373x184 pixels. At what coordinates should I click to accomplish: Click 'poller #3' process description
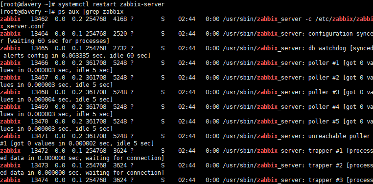click(324, 92)
